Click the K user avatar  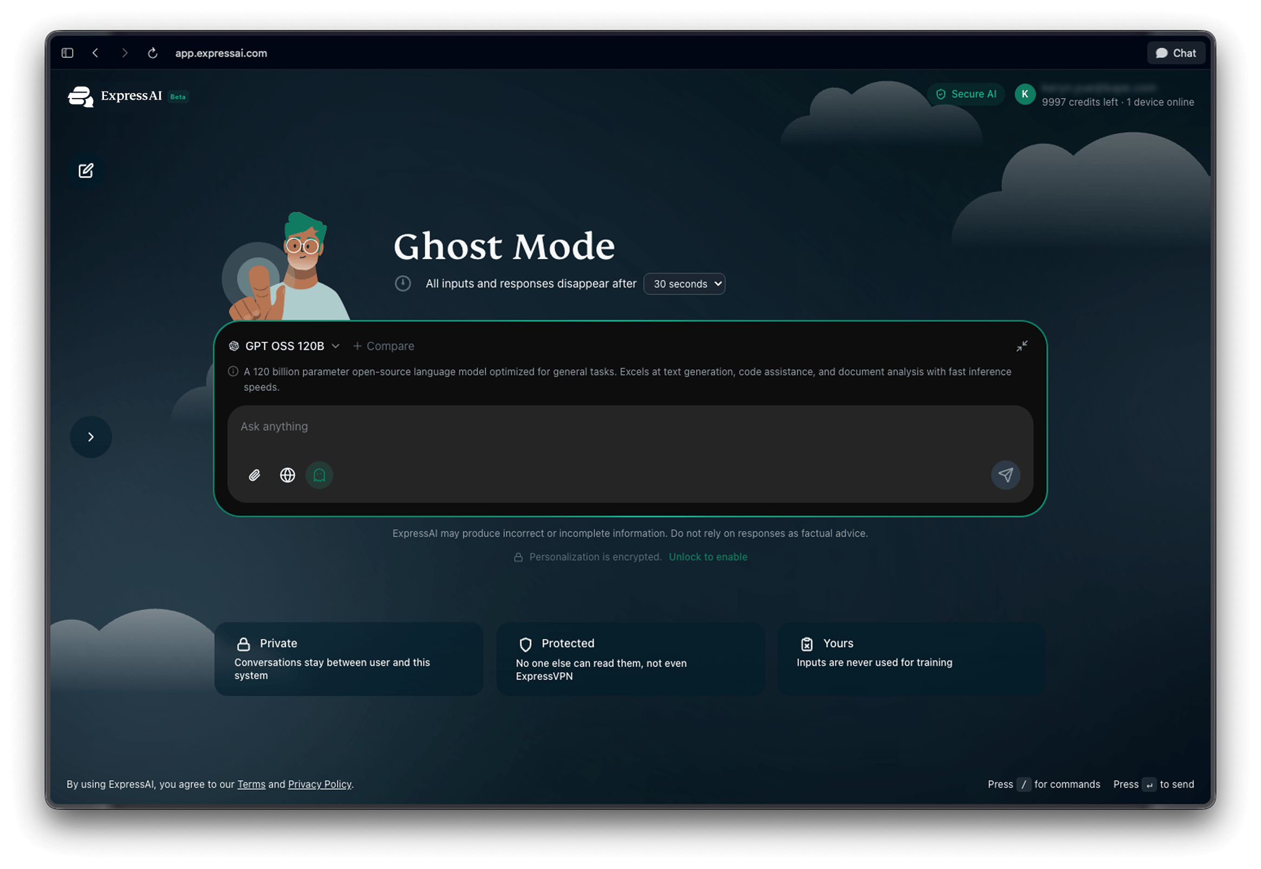pos(1025,94)
